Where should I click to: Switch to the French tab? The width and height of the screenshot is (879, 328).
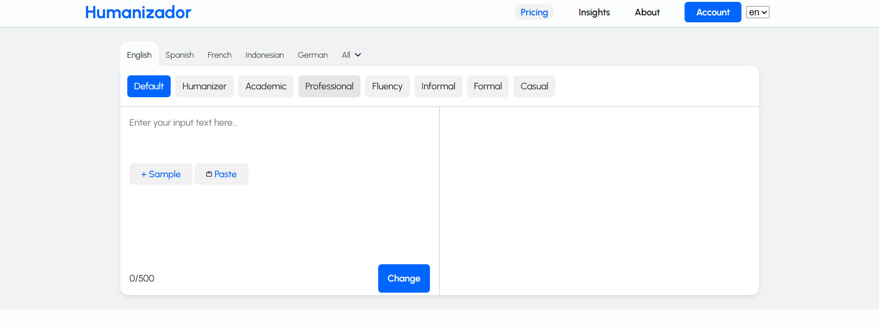pos(219,55)
